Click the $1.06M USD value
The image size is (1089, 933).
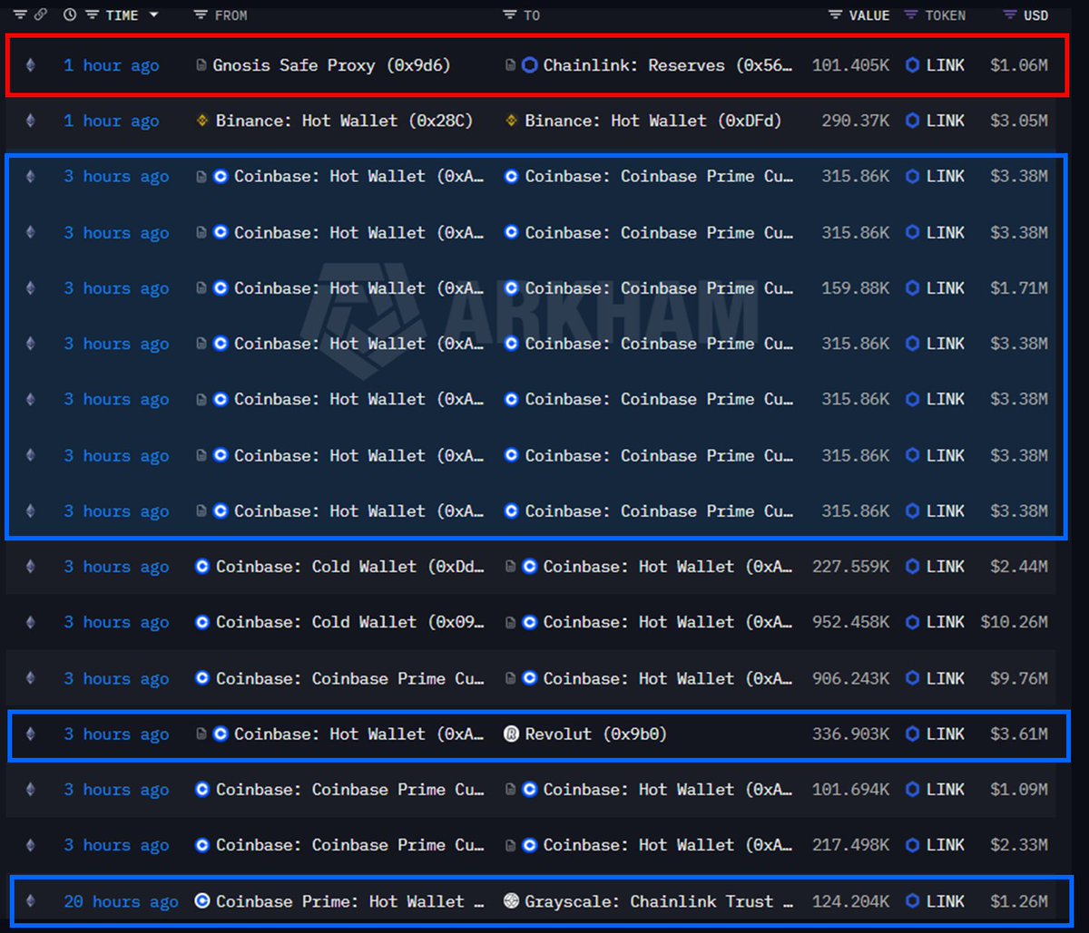click(1019, 65)
